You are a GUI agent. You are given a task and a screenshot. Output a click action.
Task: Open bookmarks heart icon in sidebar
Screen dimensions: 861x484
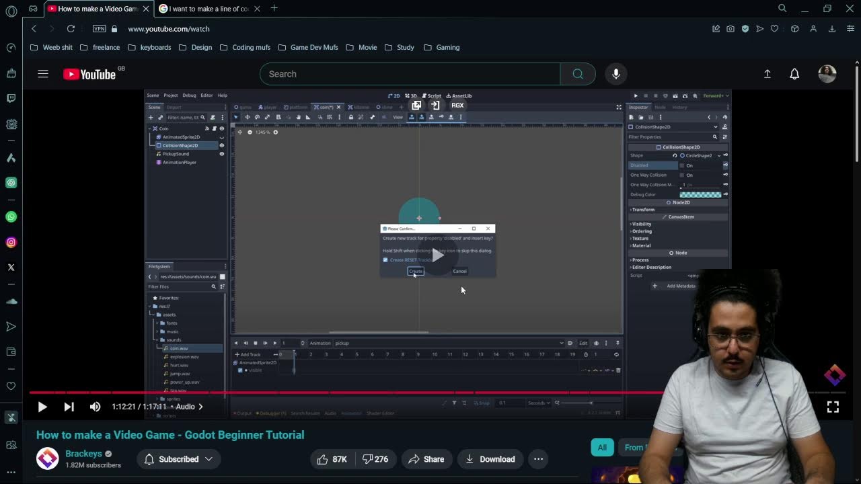point(11,386)
